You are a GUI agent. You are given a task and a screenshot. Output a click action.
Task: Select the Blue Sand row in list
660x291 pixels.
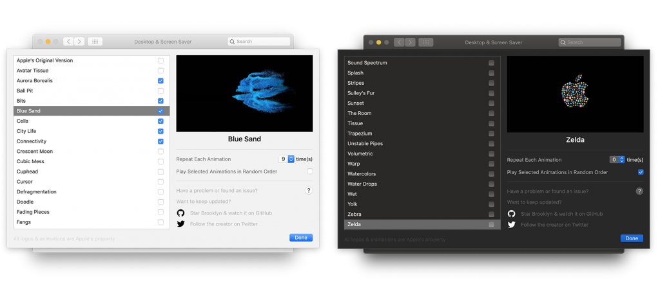coord(92,111)
